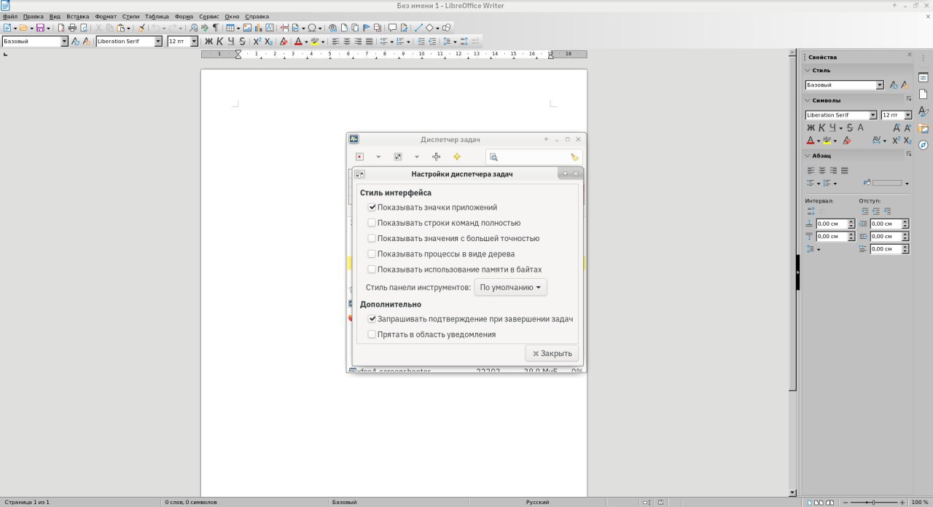This screenshot has width=933, height=507.
Task: Click sidebar paragraph background color swatch
Action: [887, 183]
